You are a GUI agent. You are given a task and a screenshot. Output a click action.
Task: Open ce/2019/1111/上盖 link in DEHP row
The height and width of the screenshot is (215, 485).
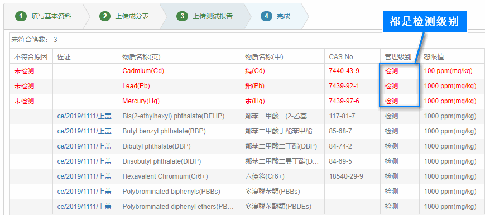[x=84, y=116]
